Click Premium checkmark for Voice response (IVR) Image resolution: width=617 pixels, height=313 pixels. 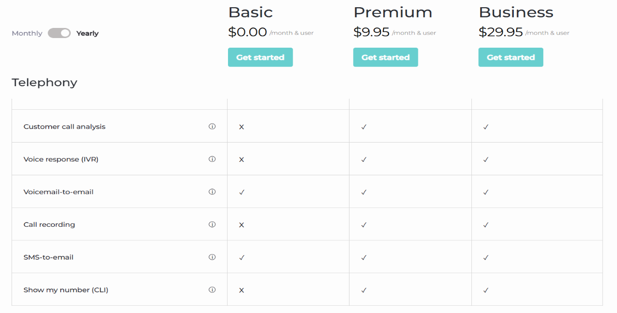tap(364, 159)
